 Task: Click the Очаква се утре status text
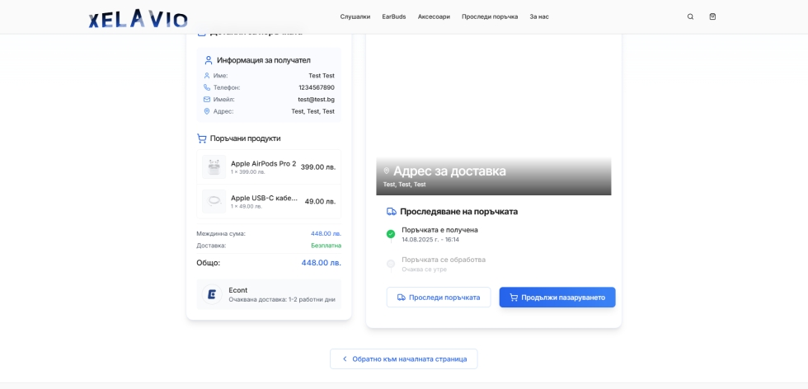tap(424, 269)
